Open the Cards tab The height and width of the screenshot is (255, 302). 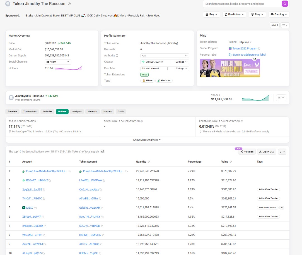pyautogui.click(x=121, y=111)
